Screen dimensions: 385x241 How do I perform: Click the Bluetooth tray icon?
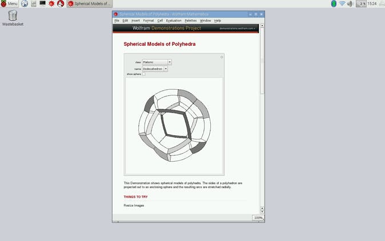334,3
